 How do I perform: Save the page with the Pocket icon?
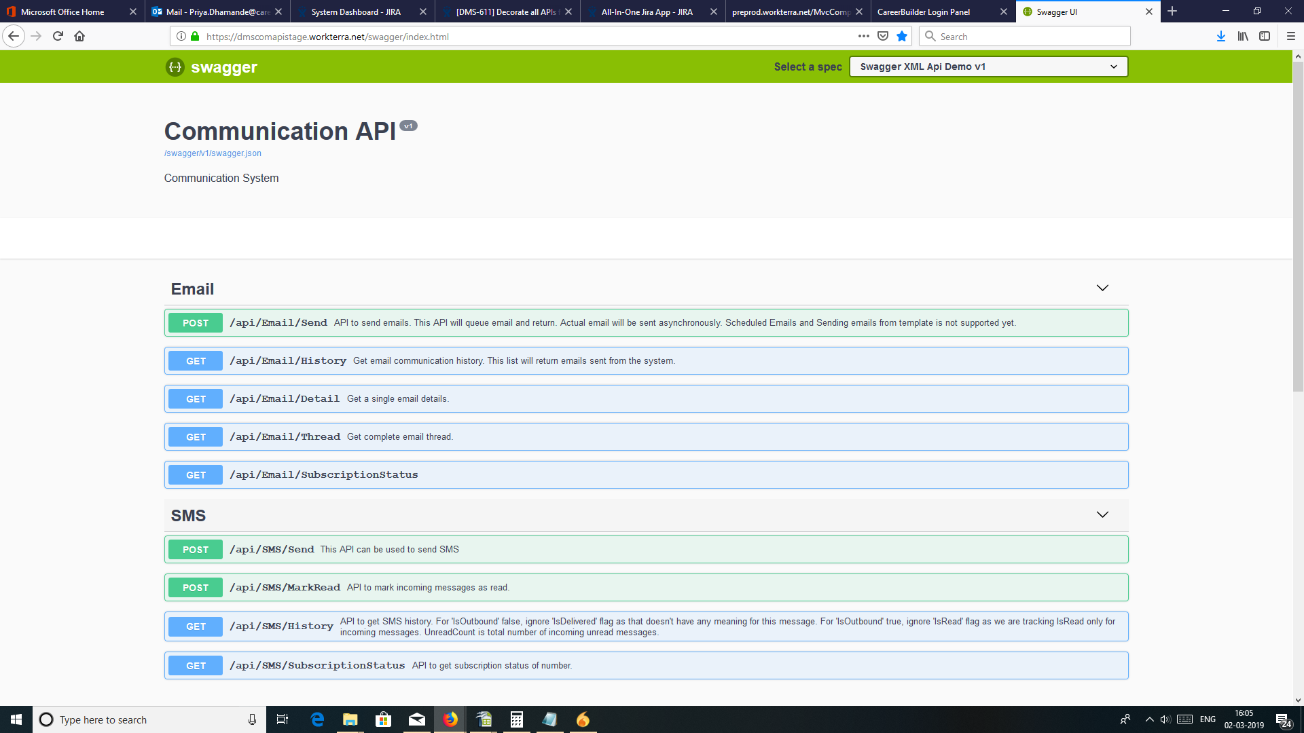coord(883,37)
